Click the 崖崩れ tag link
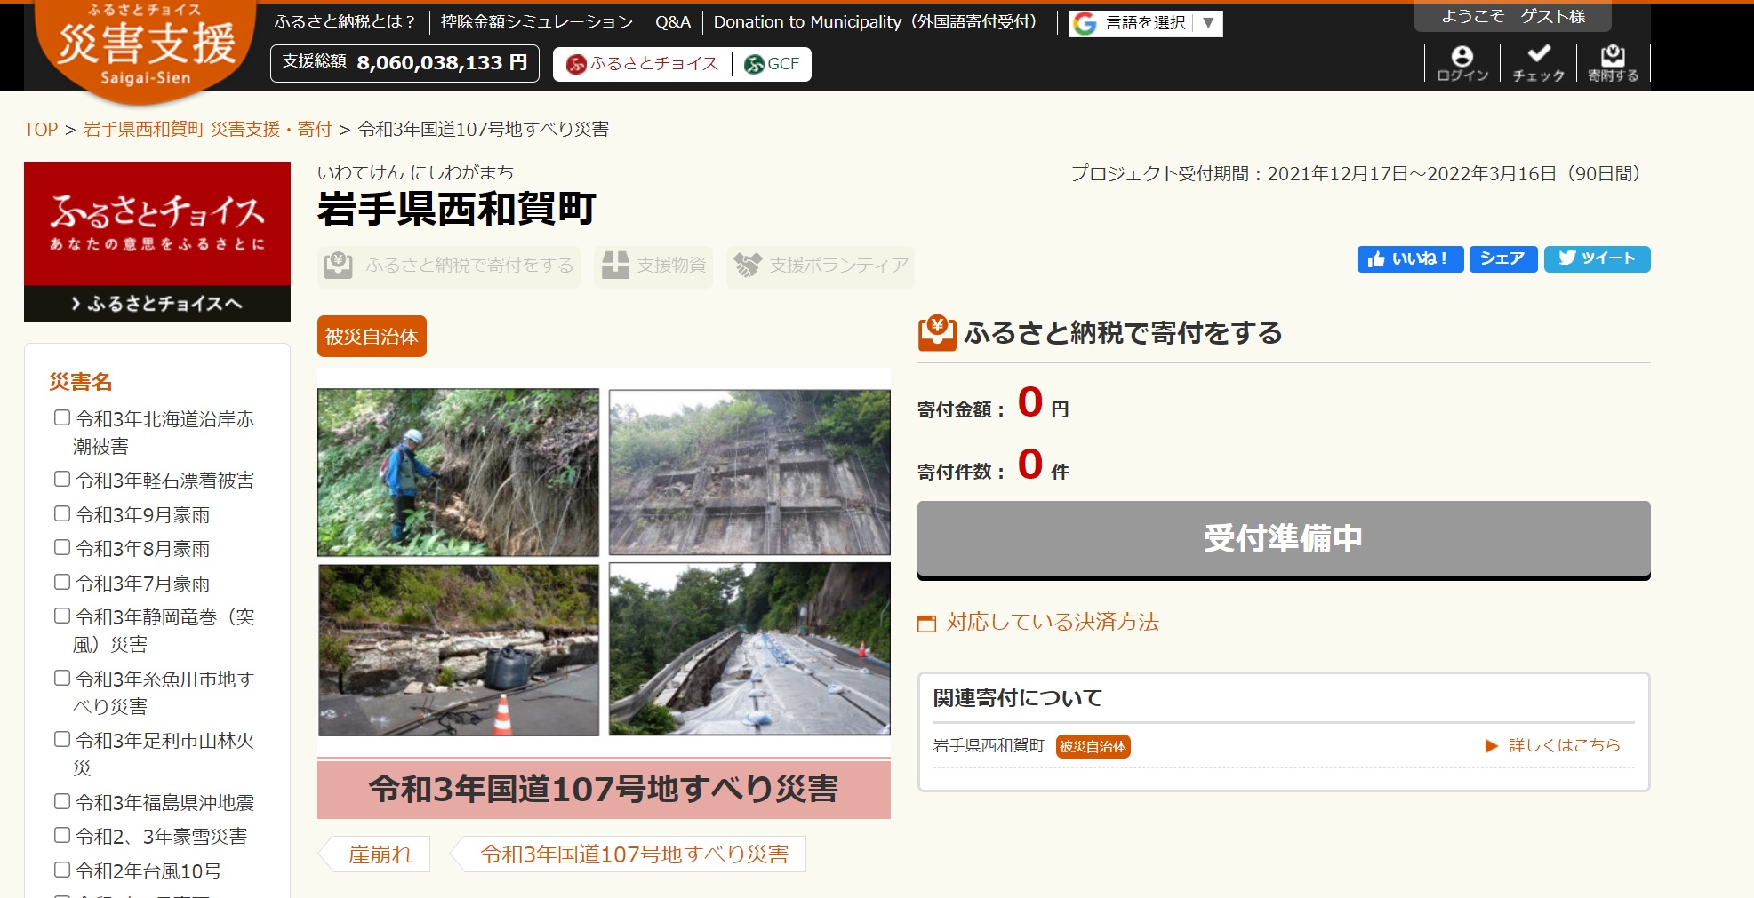This screenshot has height=898, width=1754. [x=380, y=854]
